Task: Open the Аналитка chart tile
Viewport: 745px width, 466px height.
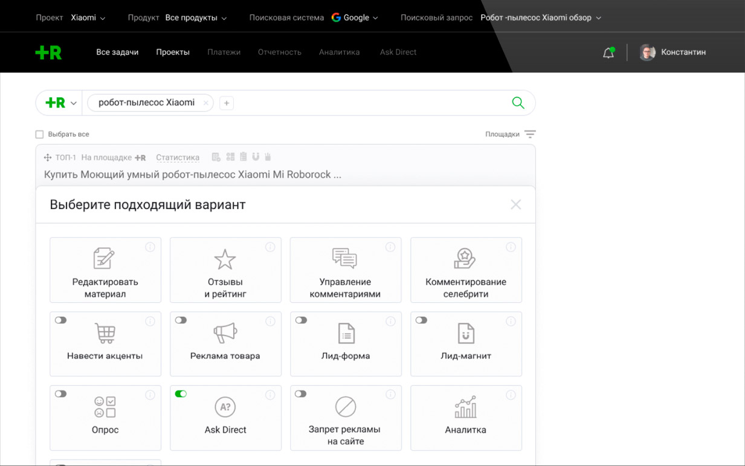Action: 466,418
